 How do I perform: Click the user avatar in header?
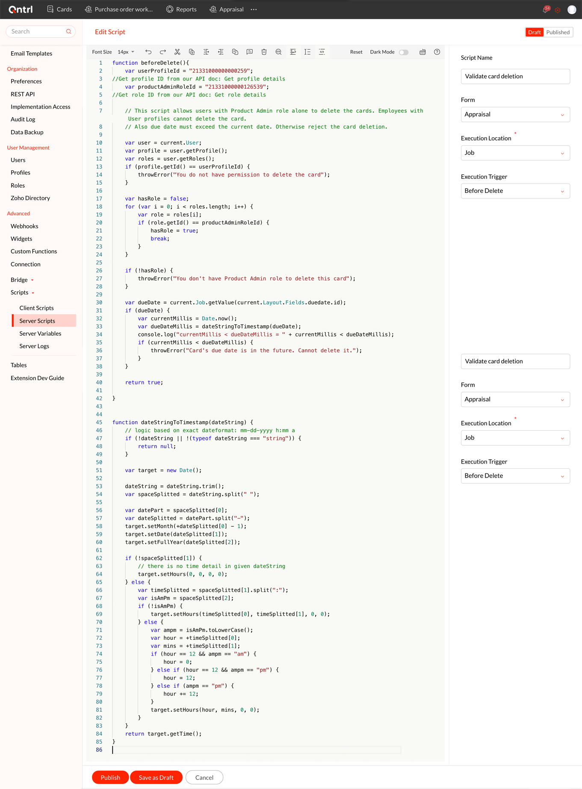point(572,9)
